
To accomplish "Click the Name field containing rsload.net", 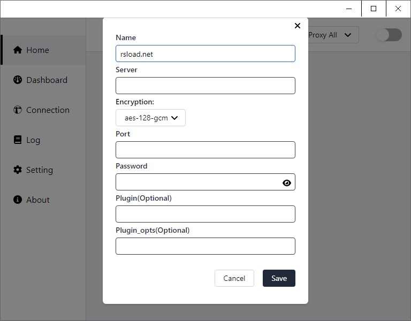I will (205, 53).
